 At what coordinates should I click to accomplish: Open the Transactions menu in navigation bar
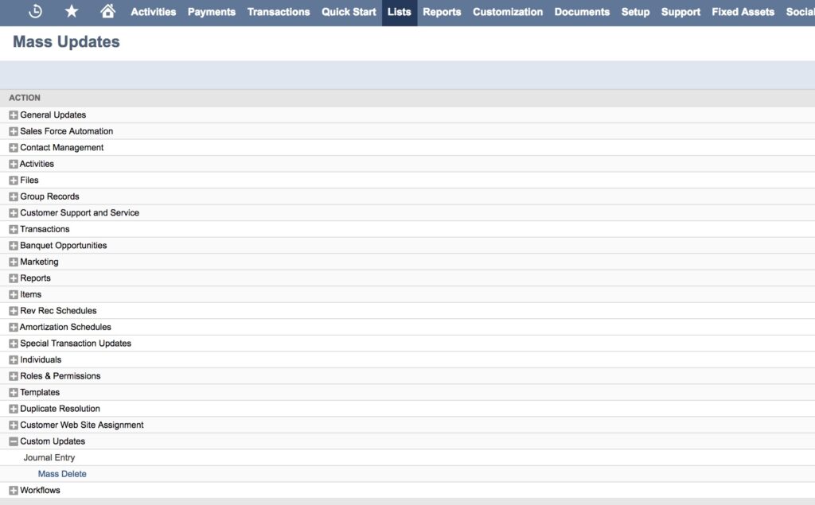coord(279,12)
